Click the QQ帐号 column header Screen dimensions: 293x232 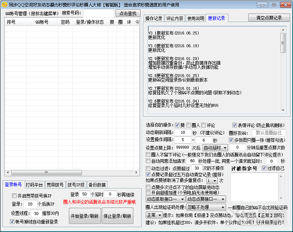42,22
